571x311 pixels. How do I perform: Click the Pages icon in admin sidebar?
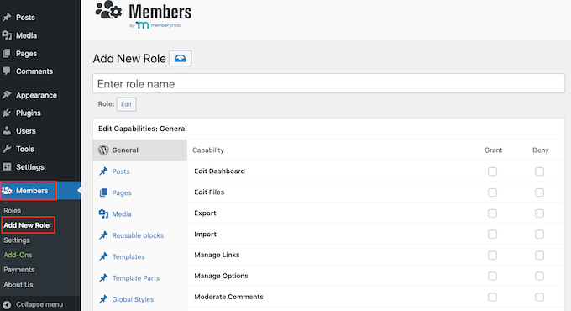tap(7, 53)
